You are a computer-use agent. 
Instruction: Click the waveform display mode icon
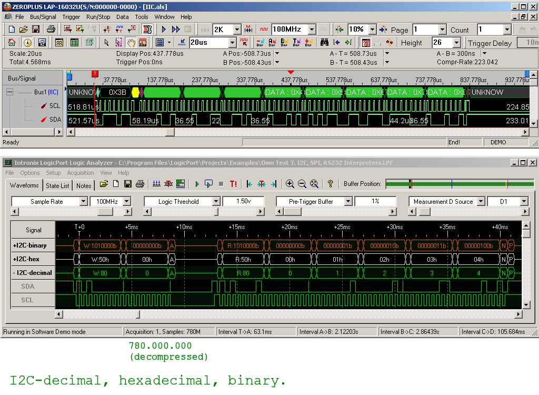[x=59, y=43]
